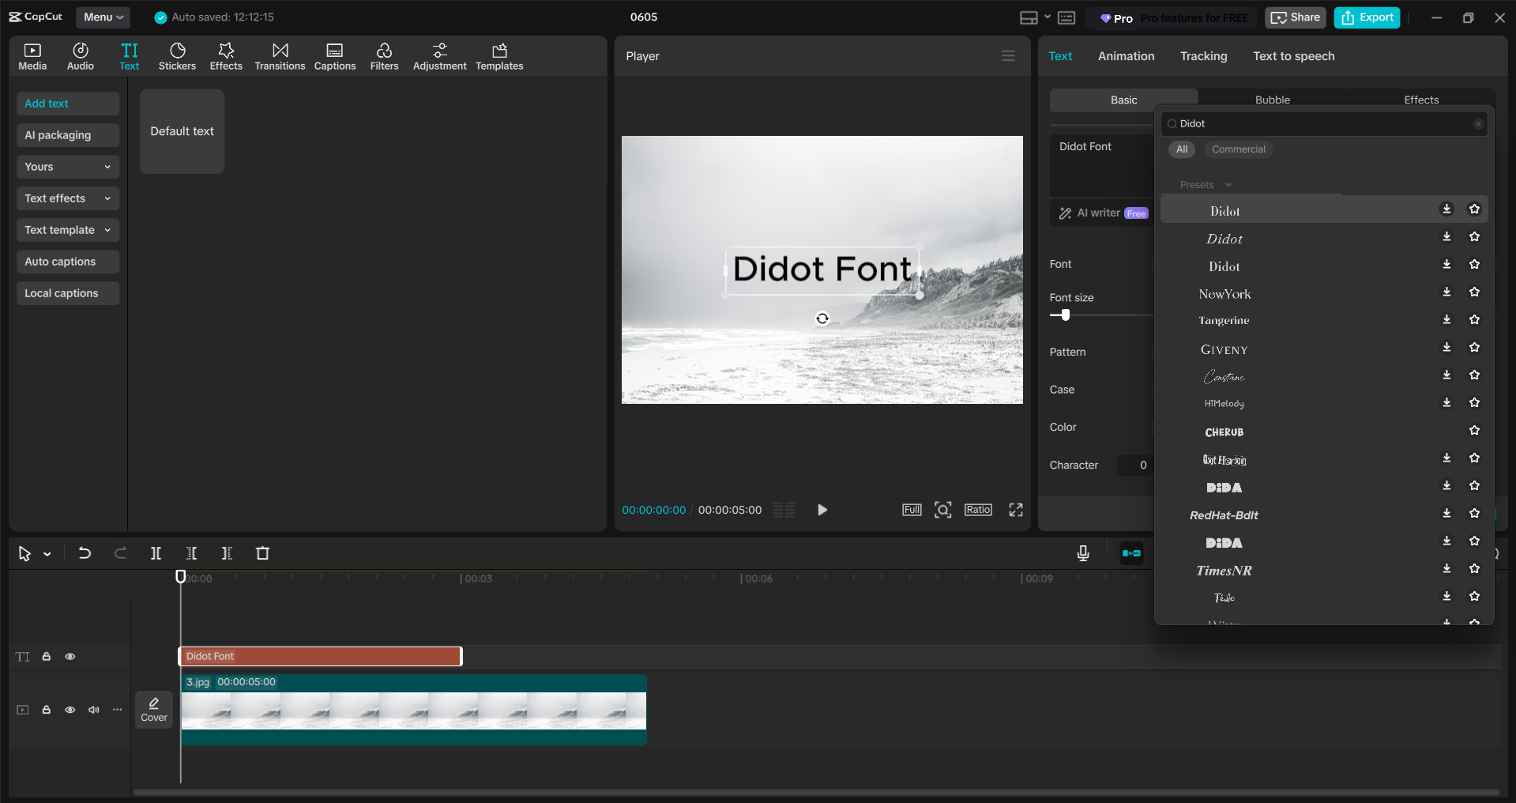
Task: Open the Transitions panel
Action: click(280, 55)
